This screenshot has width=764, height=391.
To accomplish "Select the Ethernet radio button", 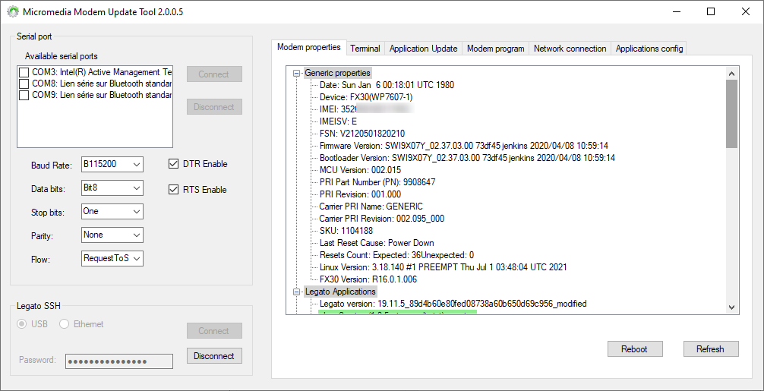I will click(64, 323).
